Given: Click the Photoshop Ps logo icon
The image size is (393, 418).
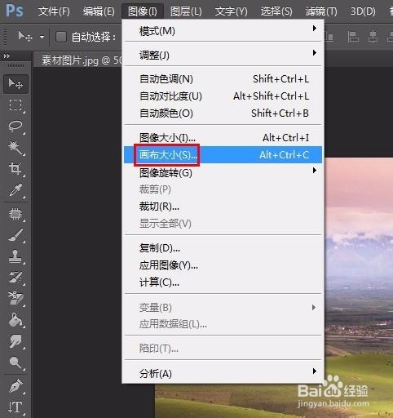Looking at the screenshot, I should (x=15, y=11).
